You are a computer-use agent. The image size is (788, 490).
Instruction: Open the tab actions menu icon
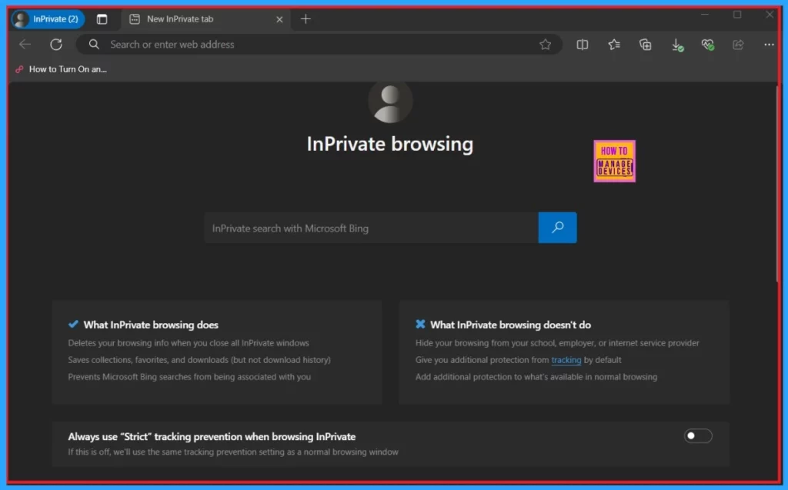[102, 19]
